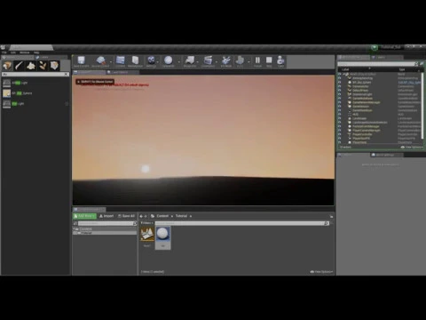Open the File menu
Viewport: 426px width, 320px height.
pyautogui.click(x=4, y=52)
